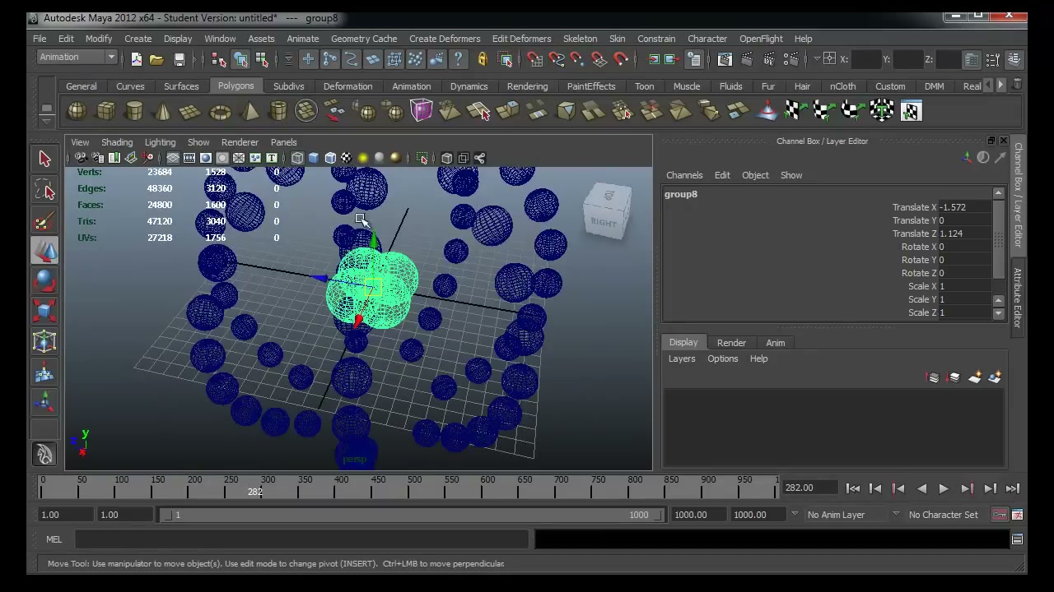Click the purple lattice cube shelf icon
Screen dimensions: 1054x592
point(421,110)
